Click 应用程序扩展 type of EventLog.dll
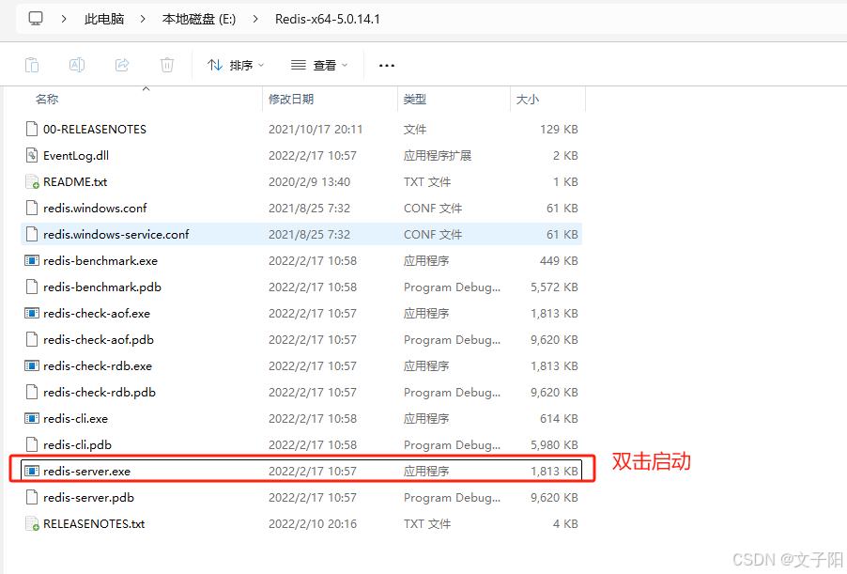Image resolution: width=847 pixels, height=574 pixels. tap(438, 156)
